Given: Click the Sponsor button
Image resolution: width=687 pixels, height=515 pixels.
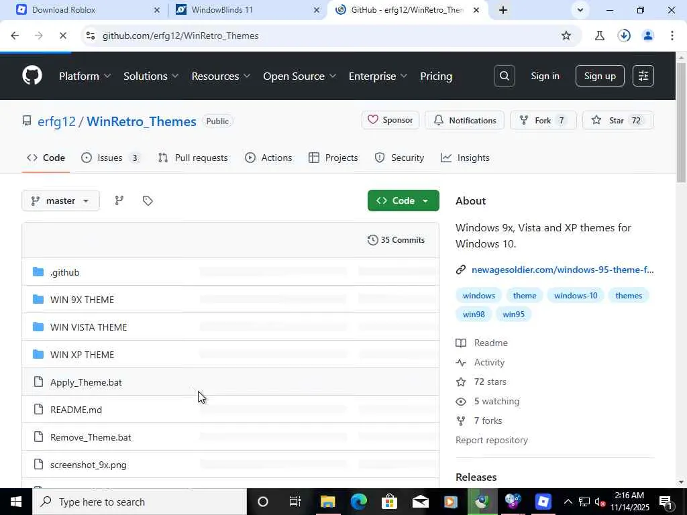Looking at the screenshot, I should click(390, 120).
